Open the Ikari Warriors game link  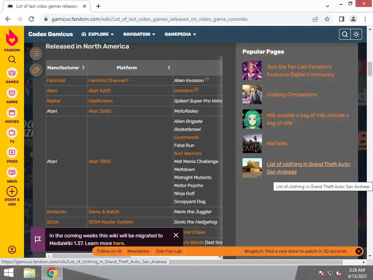[x=188, y=153]
